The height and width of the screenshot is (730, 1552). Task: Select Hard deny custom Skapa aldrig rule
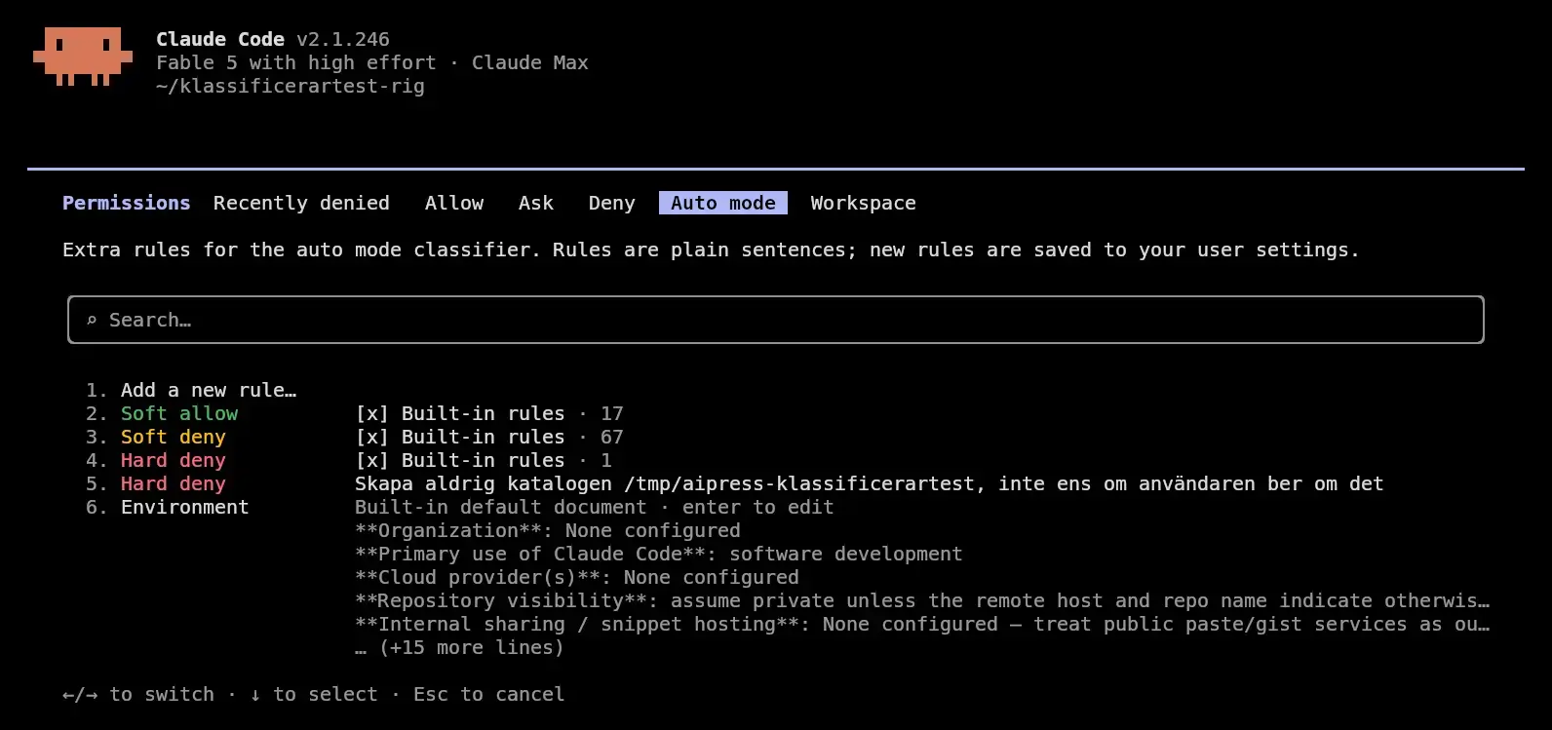pyautogui.click(x=869, y=483)
